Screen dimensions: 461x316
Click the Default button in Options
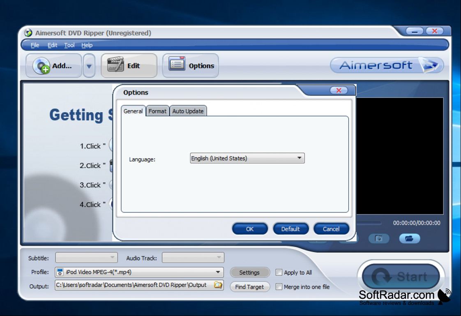pos(291,229)
